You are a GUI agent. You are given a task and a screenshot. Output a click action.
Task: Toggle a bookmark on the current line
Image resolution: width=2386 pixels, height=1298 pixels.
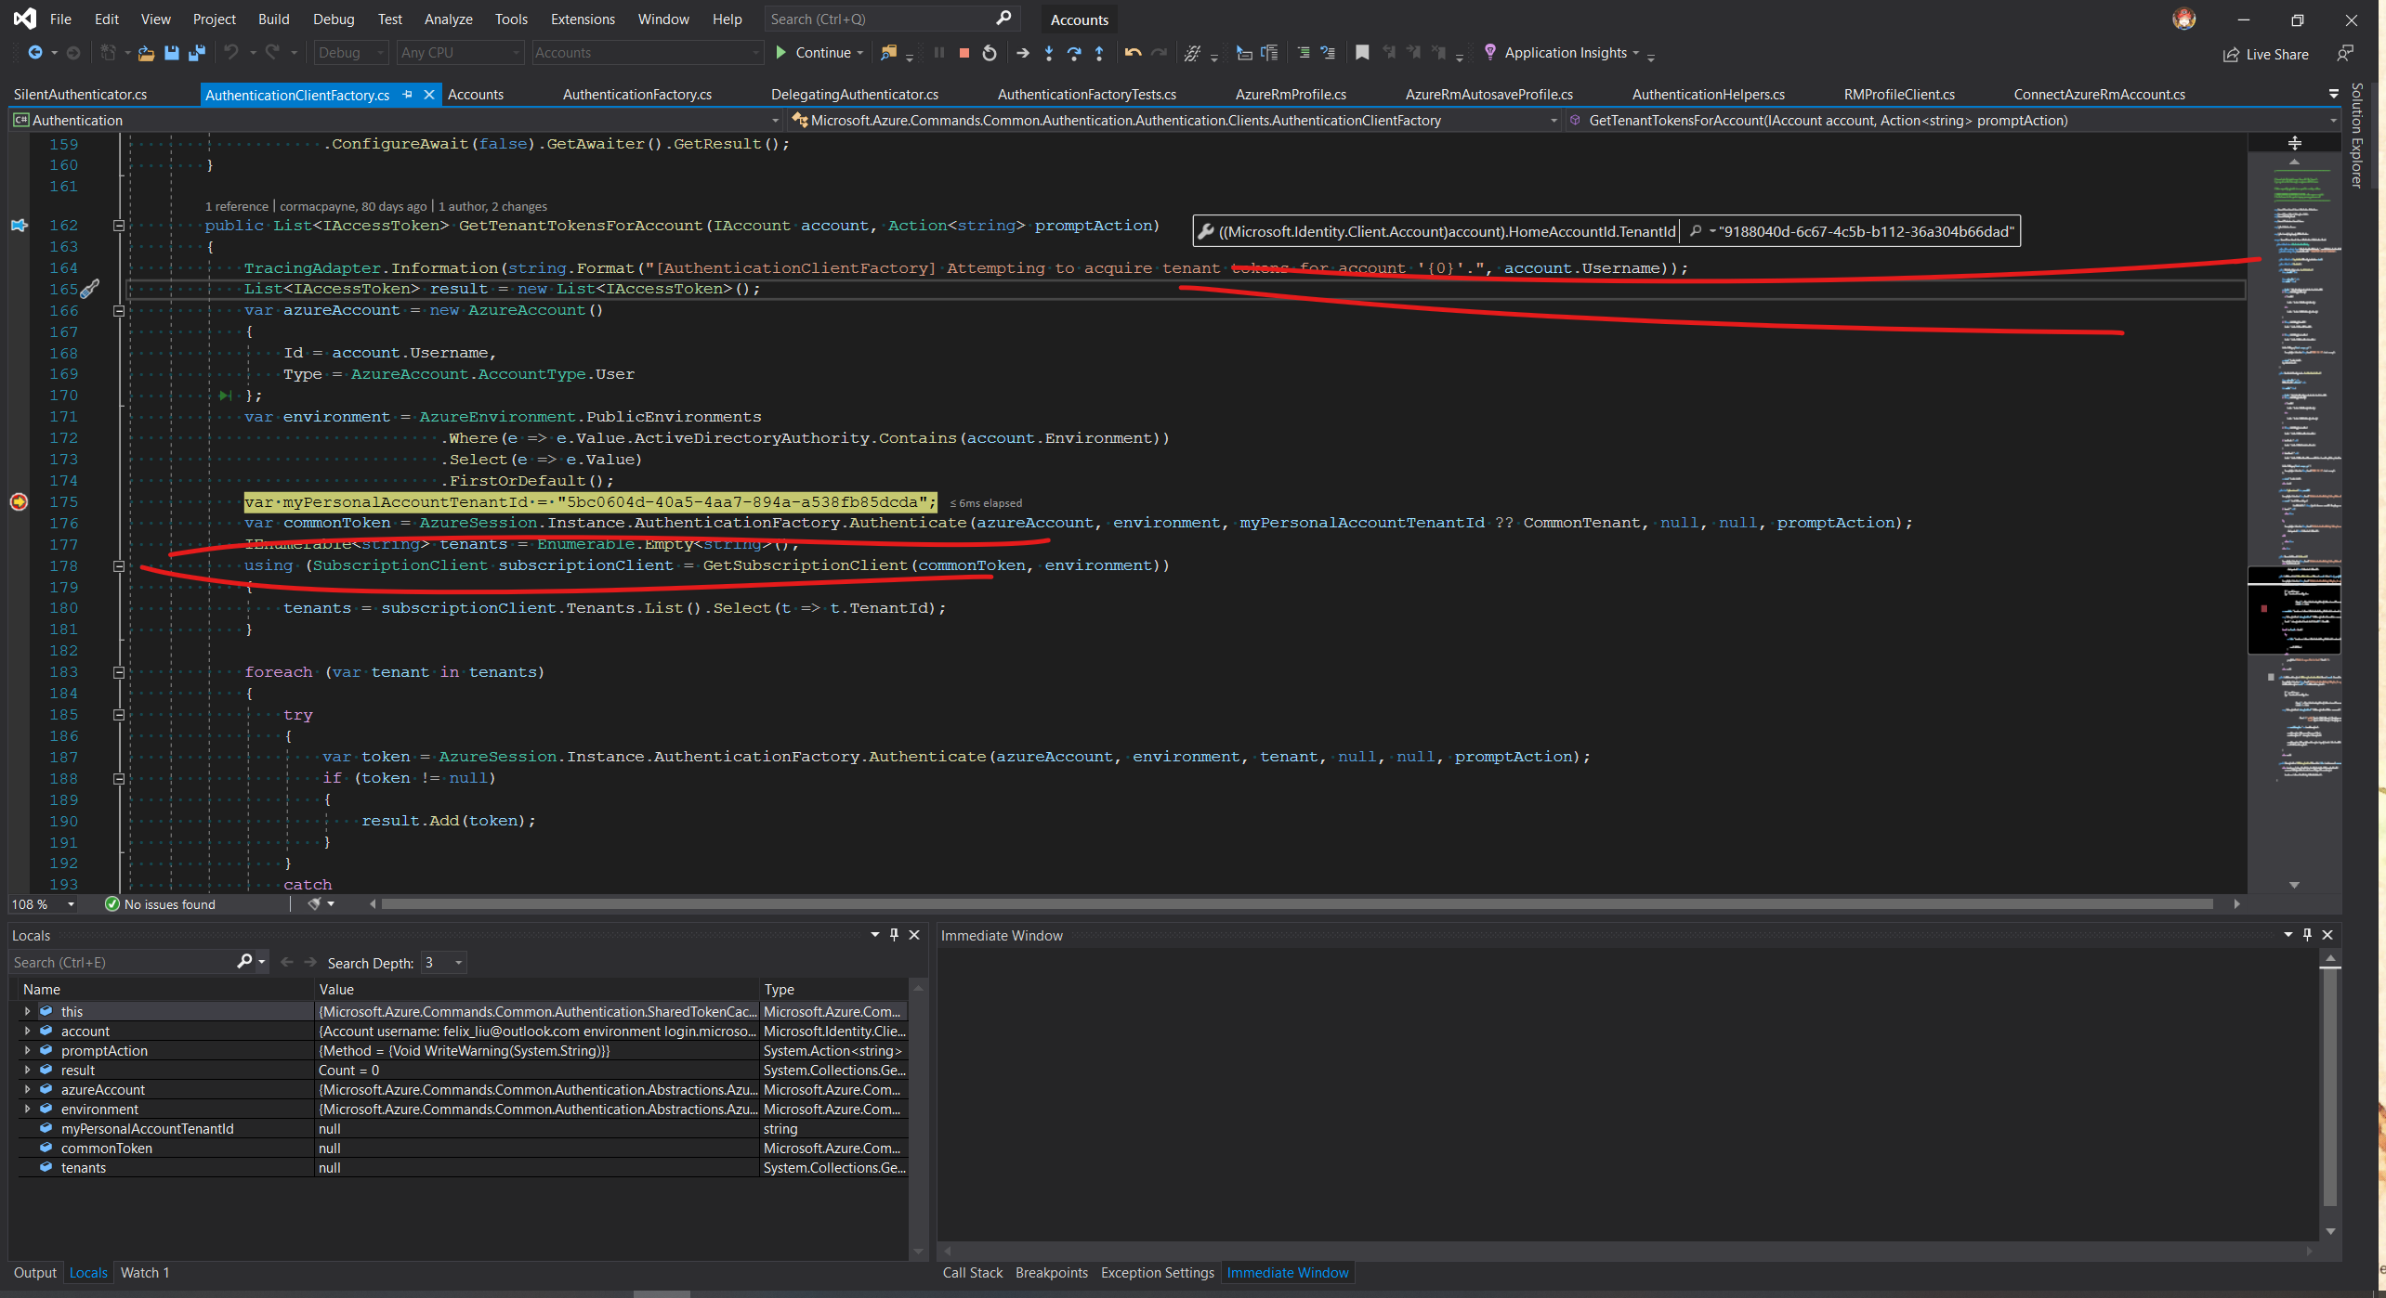coord(1362,53)
